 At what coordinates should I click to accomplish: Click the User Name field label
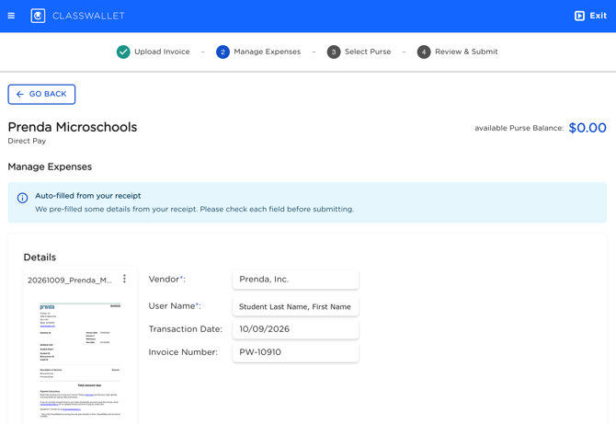(175, 306)
